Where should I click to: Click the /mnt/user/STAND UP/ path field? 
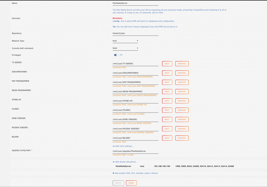[135, 101]
